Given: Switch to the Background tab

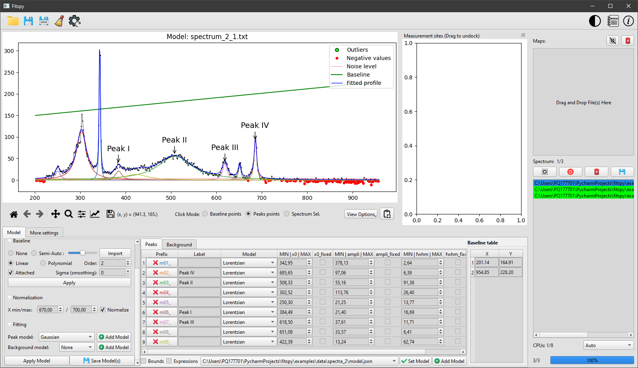Looking at the screenshot, I should 179,244.
